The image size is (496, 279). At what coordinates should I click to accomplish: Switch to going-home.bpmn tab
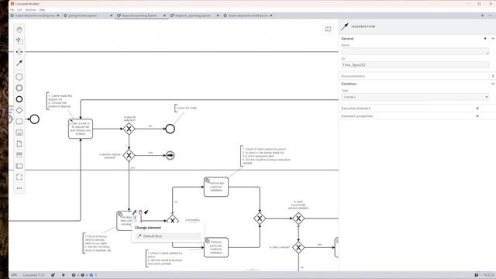click(x=83, y=15)
